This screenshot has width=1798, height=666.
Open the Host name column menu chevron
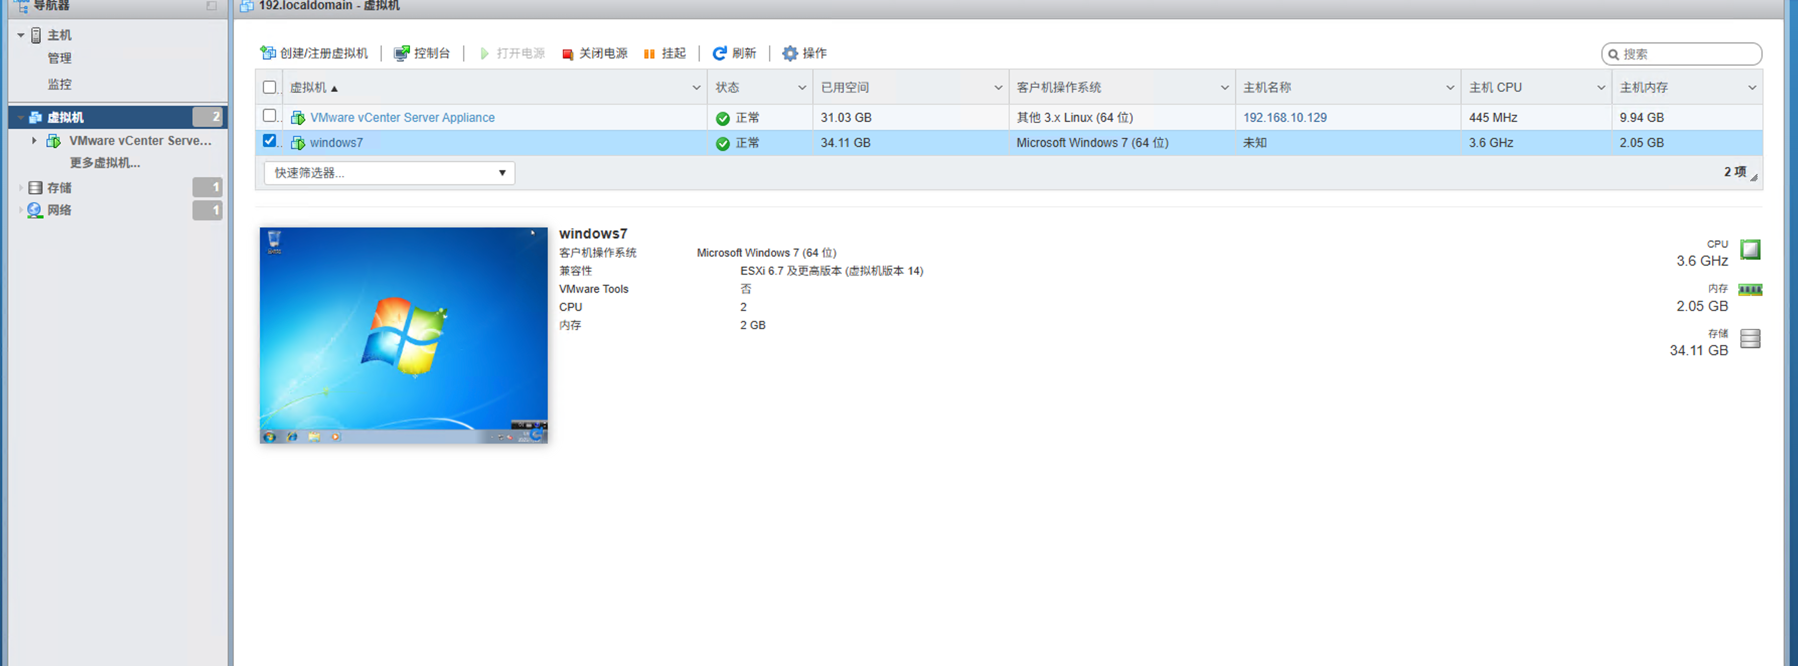pos(1450,87)
